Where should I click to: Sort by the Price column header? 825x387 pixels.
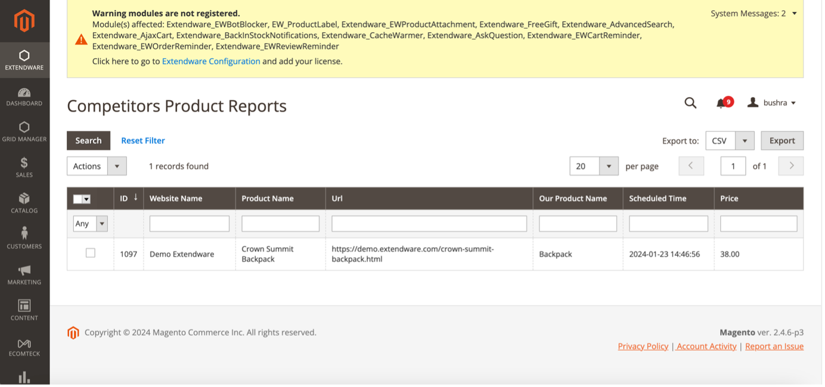point(759,198)
